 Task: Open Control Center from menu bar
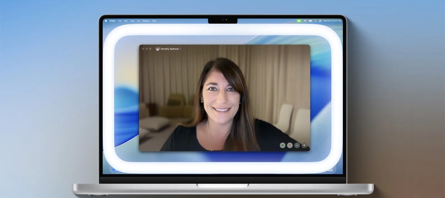click(x=320, y=21)
